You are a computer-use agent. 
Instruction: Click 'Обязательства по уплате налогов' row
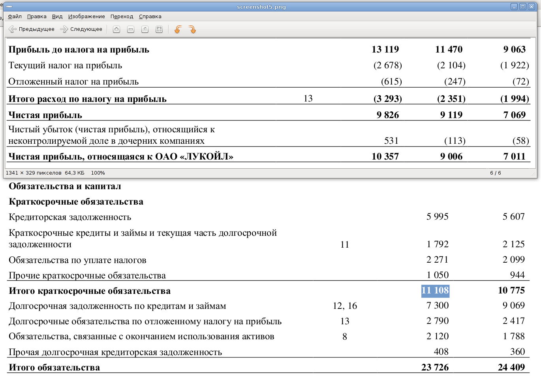pyautogui.click(x=77, y=260)
